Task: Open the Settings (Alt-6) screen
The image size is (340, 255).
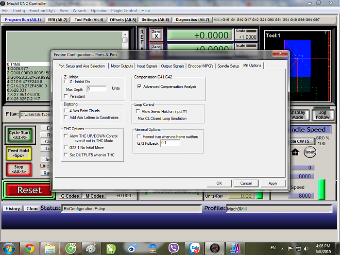Action: (155, 20)
